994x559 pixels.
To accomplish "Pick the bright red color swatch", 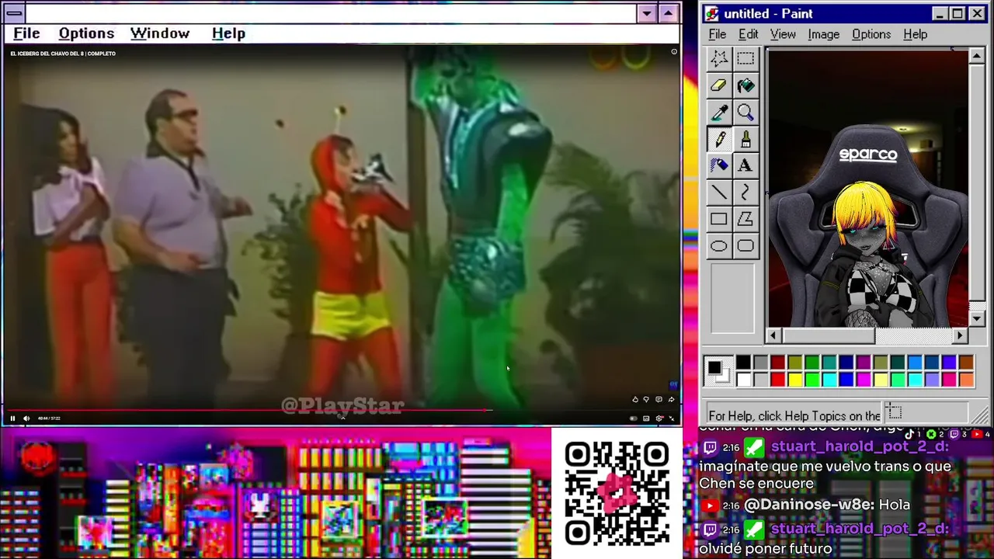I will tap(777, 380).
